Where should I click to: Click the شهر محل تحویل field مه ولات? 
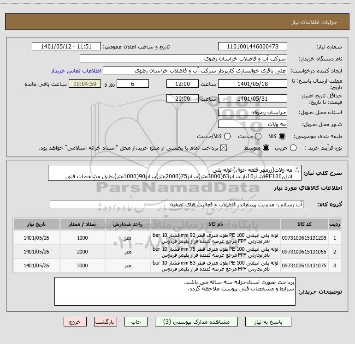[x=253, y=124]
